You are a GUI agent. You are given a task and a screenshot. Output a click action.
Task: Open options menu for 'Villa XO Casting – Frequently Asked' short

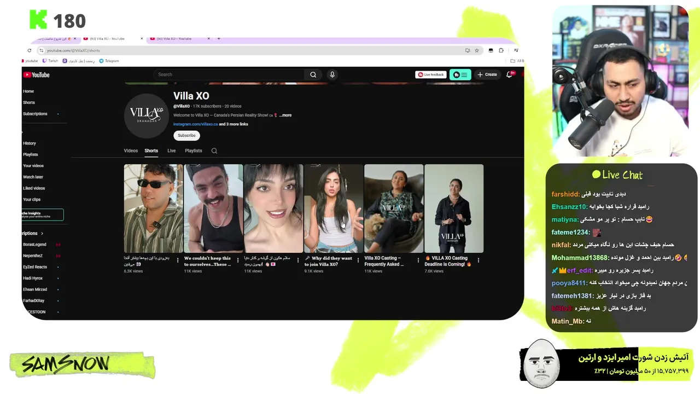click(418, 260)
